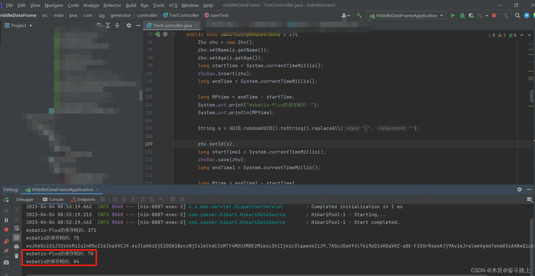
Task: Click generator breadcrumb in navigation bar
Action: tap(121, 15)
